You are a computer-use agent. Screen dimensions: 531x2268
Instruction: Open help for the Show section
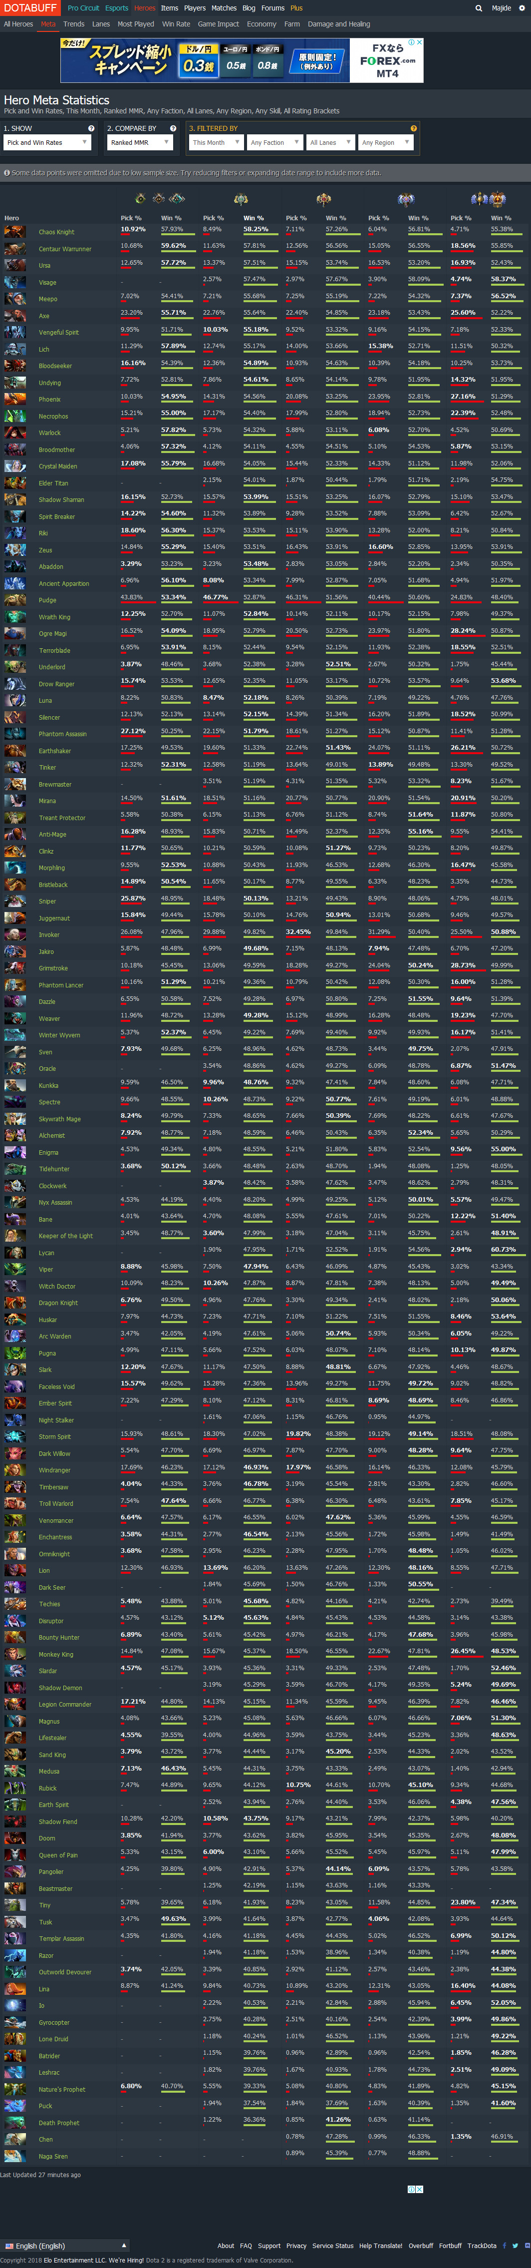coord(90,128)
